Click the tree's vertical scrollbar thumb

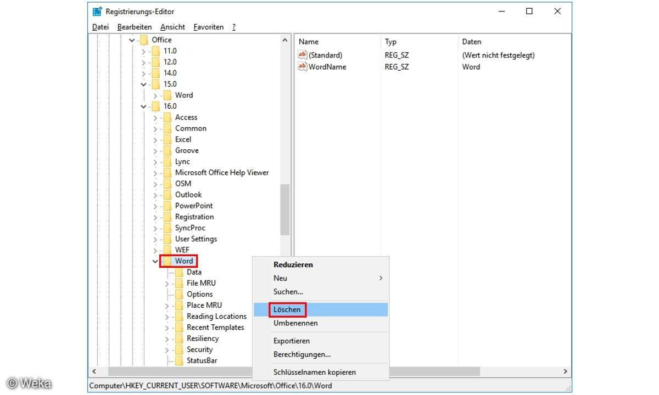point(284,210)
